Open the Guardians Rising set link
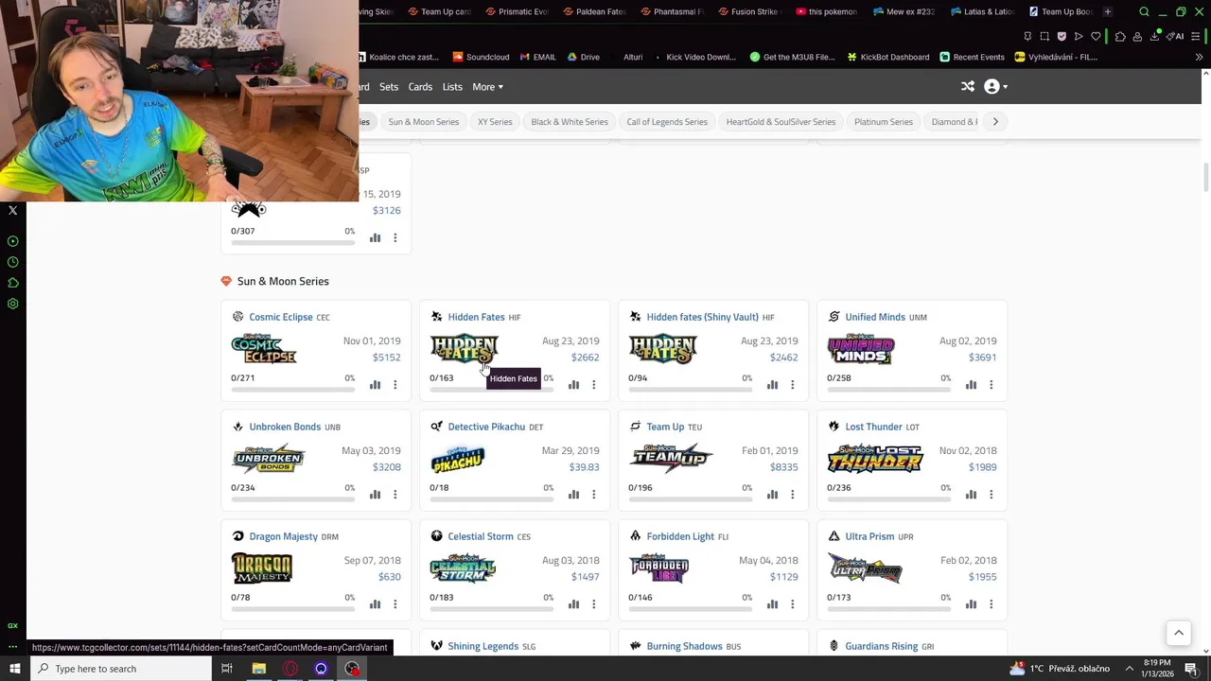This screenshot has height=681, width=1211. tap(882, 646)
